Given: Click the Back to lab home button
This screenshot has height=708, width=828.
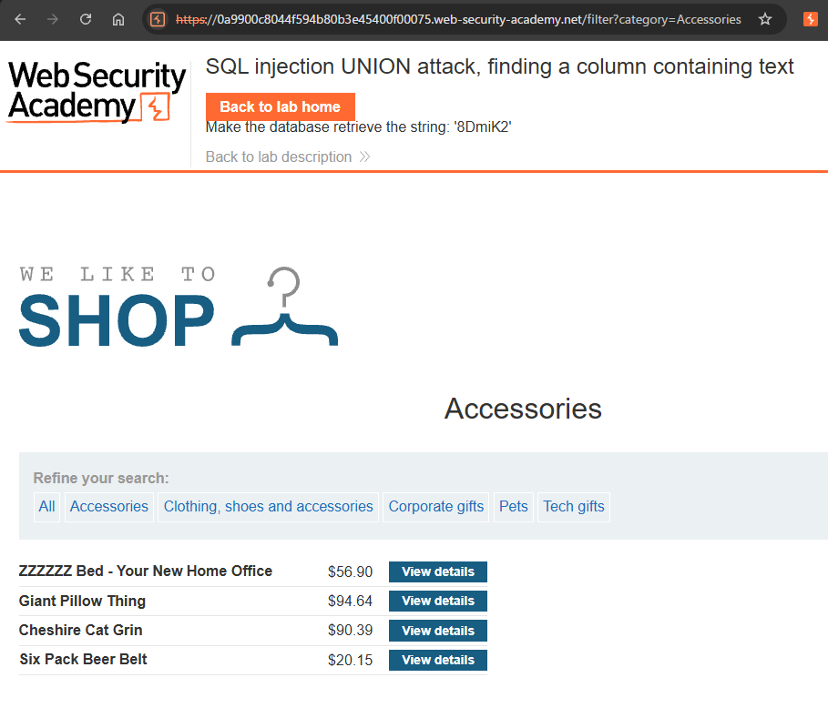Looking at the screenshot, I should click(x=281, y=106).
